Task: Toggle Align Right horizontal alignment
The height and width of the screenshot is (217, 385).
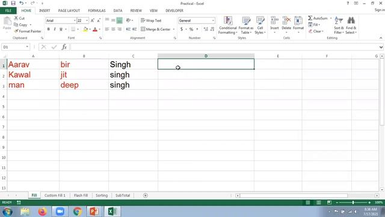Action: tap(119, 30)
